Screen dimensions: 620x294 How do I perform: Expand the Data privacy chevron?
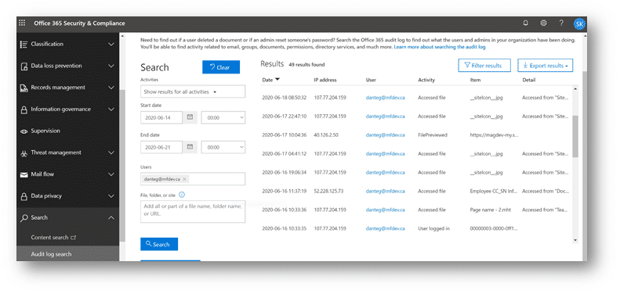(x=111, y=196)
